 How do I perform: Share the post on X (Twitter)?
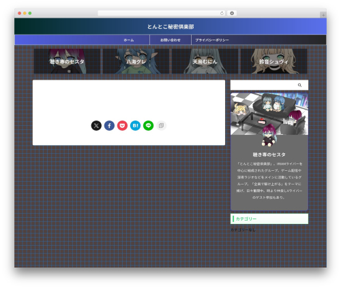[x=96, y=125]
